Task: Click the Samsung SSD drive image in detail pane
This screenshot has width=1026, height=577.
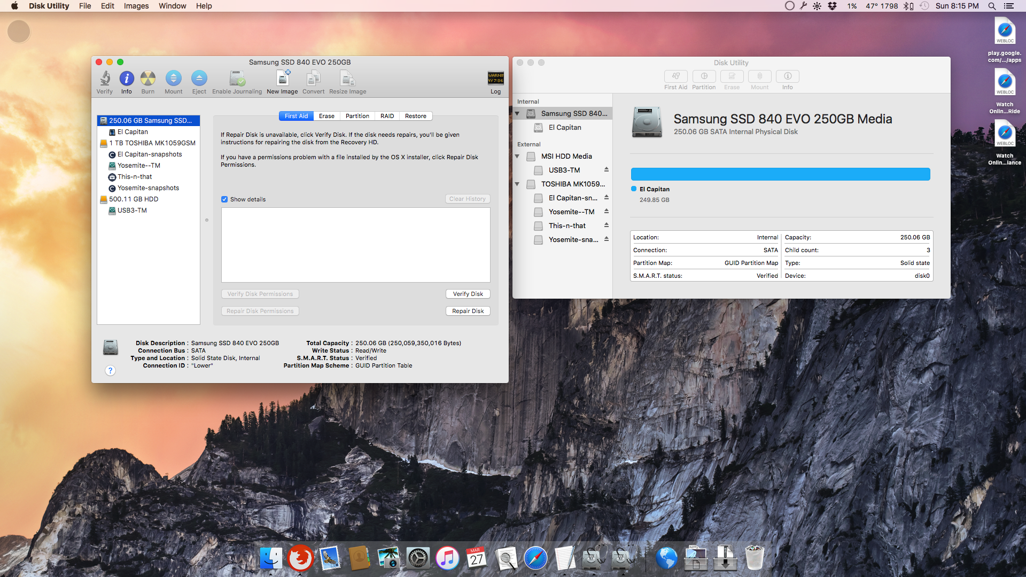Action: (647, 122)
